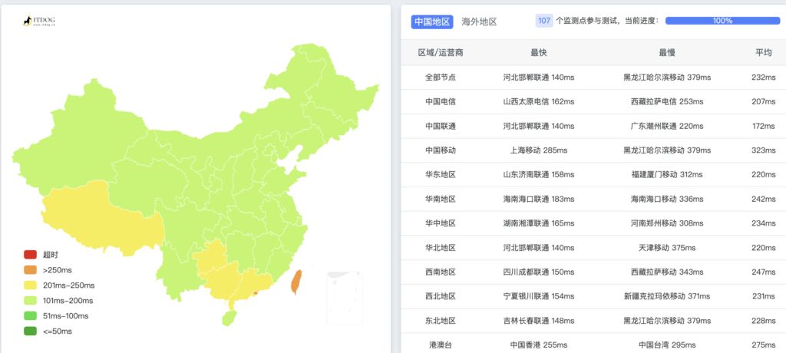
Task: Click 宁夏银川联通 154ms cell
Action: pyautogui.click(x=539, y=296)
